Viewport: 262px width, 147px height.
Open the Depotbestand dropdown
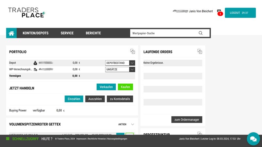120,63
